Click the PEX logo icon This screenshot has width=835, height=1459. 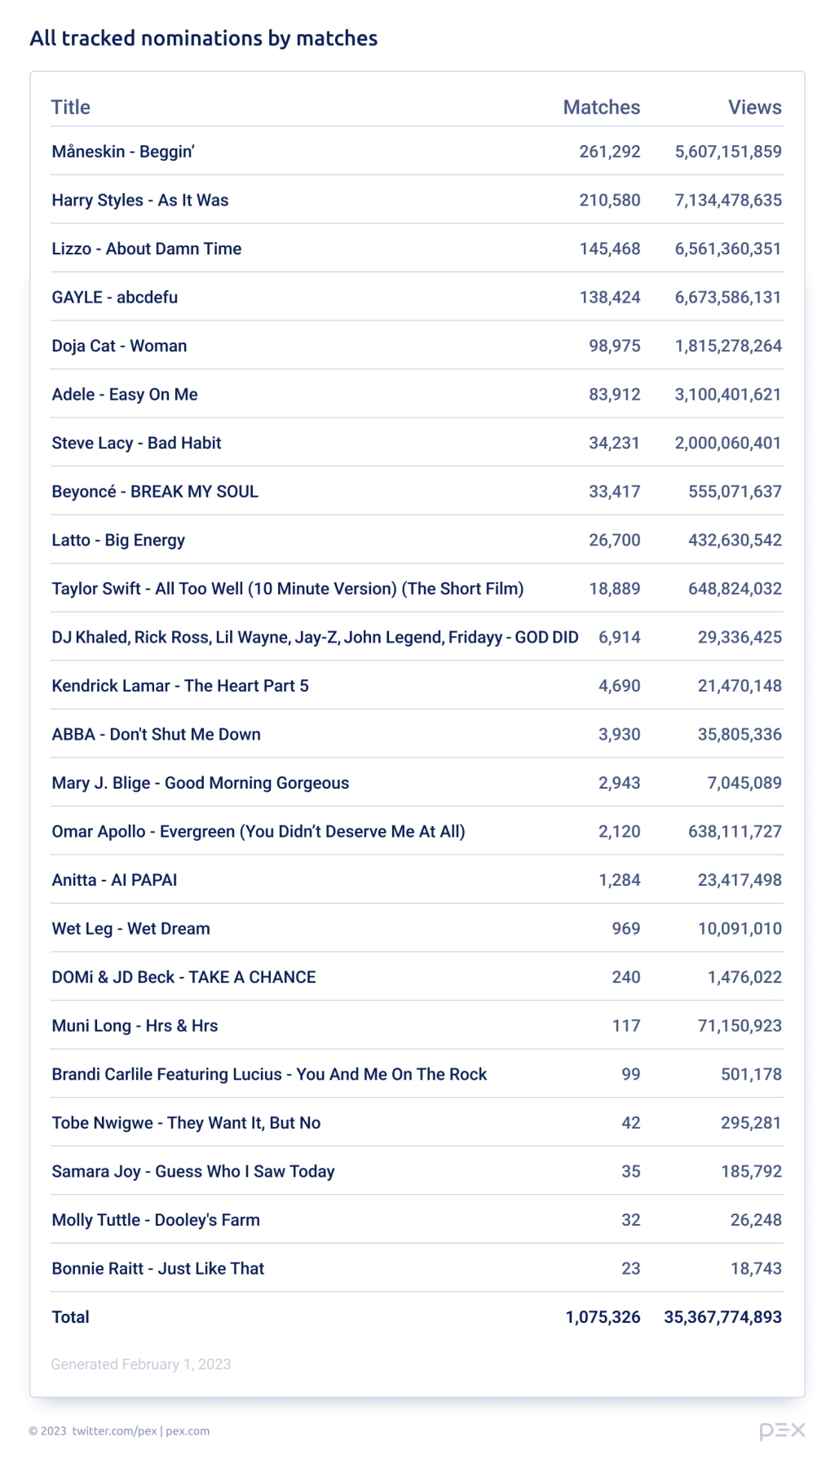click(782, 1430)
